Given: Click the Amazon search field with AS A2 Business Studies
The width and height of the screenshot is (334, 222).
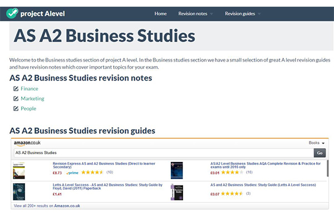Looking at the screenshot, I should (164, 153).
